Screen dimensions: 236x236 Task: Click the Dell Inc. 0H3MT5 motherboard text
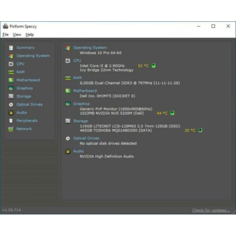coord(107,96)
